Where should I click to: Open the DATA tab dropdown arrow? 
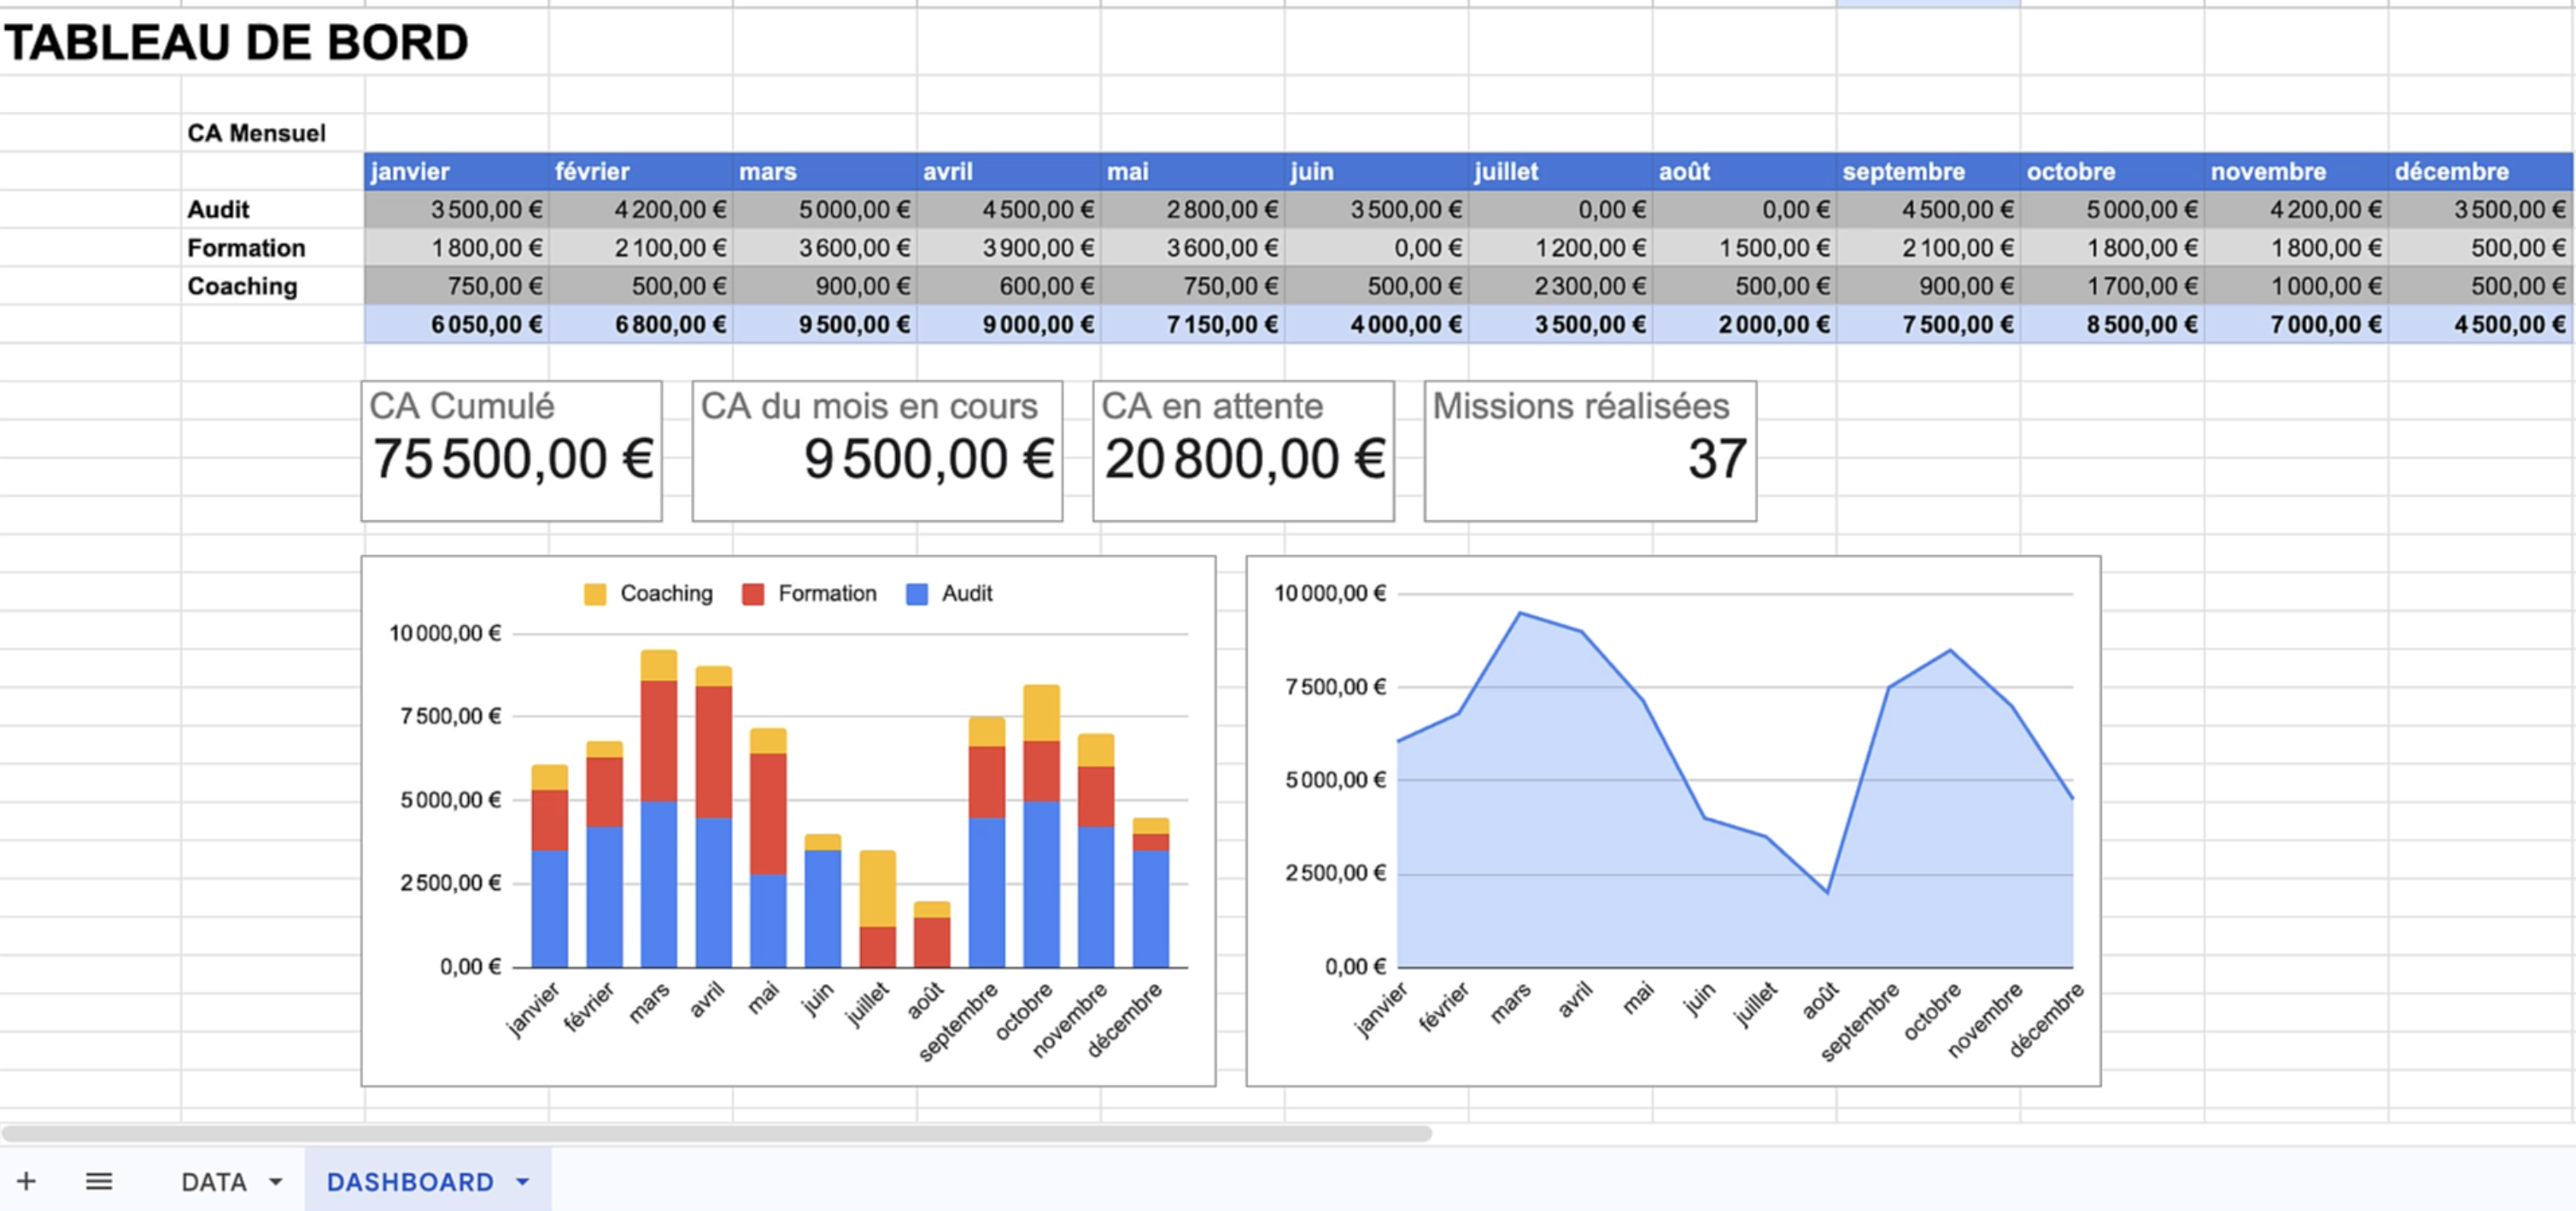[276, 1182]
